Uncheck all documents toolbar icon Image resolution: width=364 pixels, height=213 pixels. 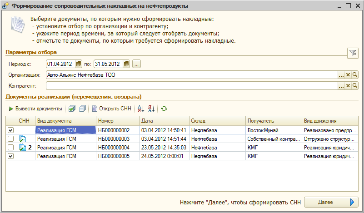82,109
